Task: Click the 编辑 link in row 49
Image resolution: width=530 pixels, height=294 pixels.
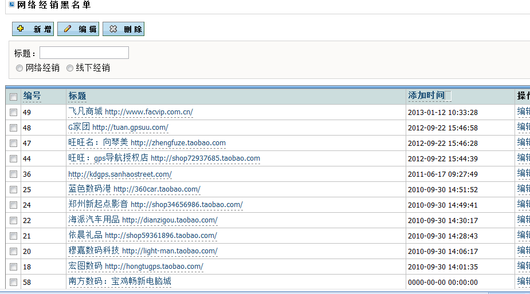Action: (x=524, y=112)
